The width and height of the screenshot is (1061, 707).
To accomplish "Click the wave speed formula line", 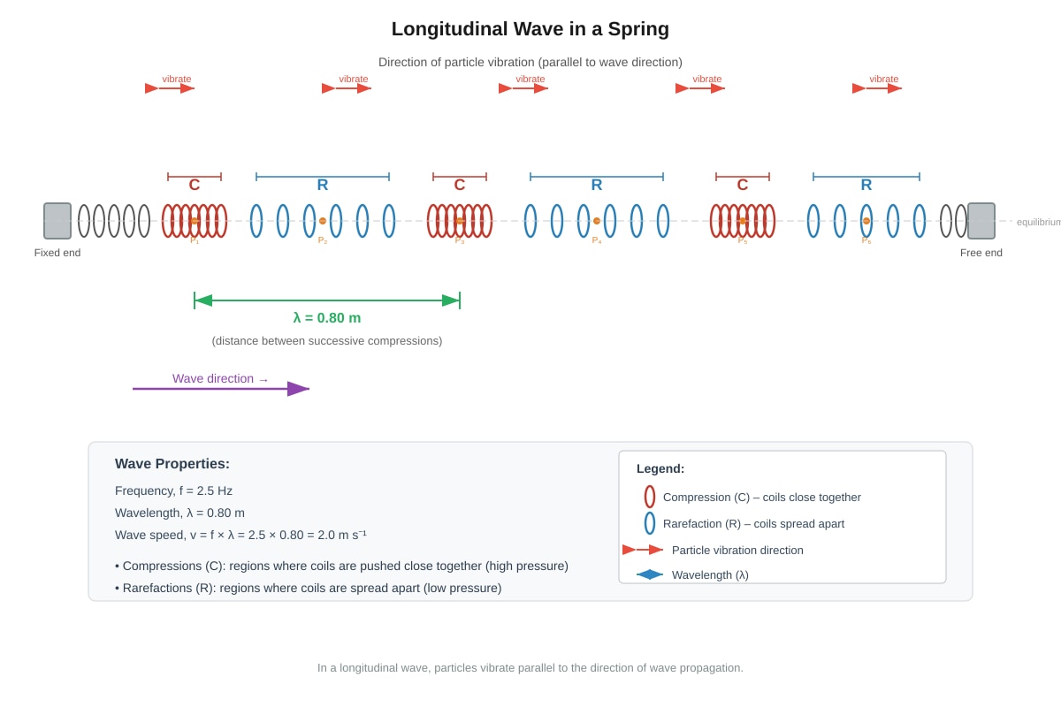I will pos(240,535).
